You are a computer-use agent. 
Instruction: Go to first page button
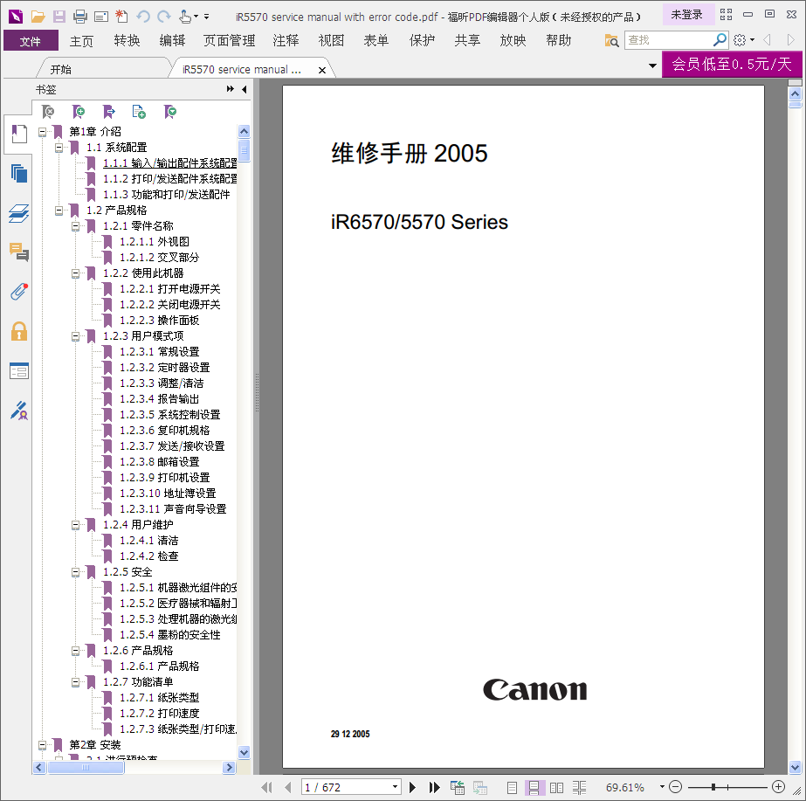[x=266, y=787]
